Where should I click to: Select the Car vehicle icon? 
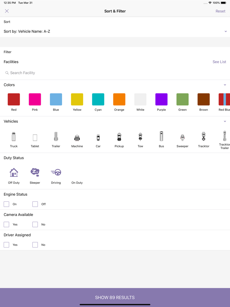[98, 138]
